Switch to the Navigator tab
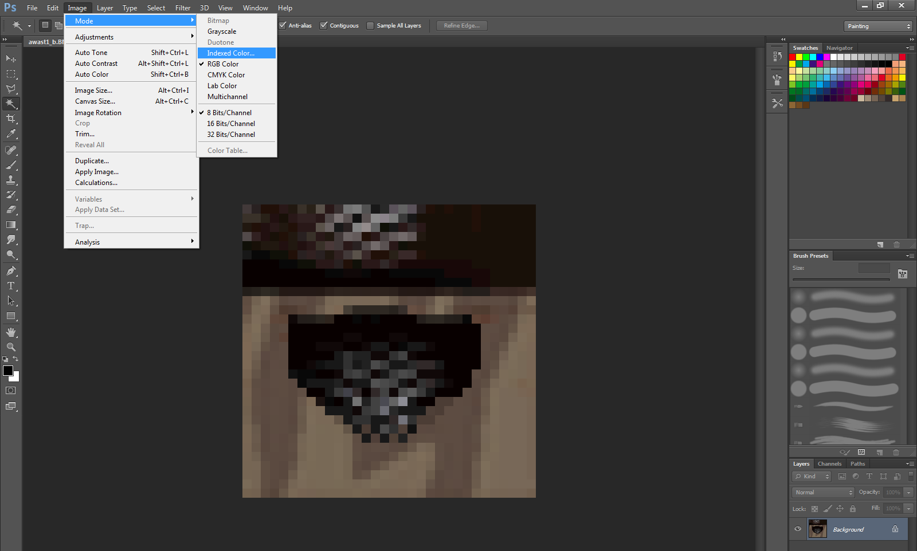 coord(839,48)
